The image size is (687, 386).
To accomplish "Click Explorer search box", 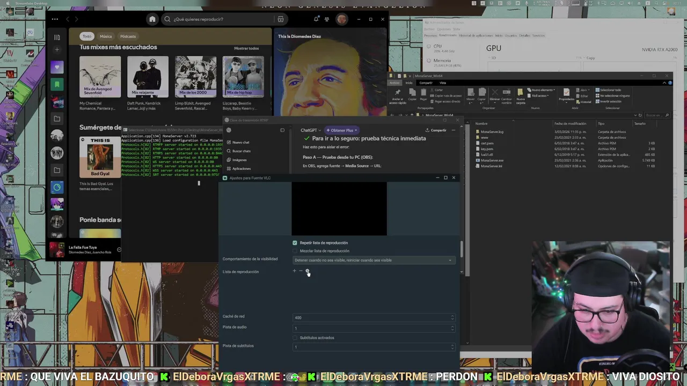I will tap(657, 115).
